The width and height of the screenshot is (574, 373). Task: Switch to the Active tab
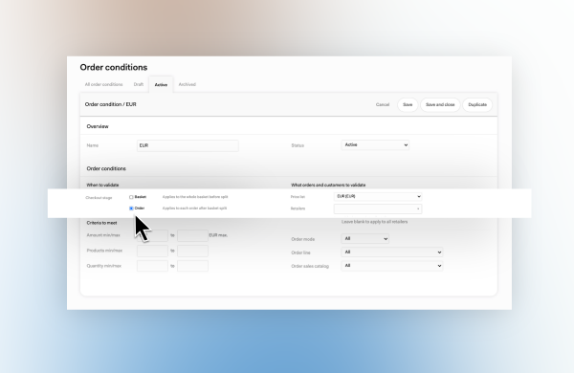[161, 84]
